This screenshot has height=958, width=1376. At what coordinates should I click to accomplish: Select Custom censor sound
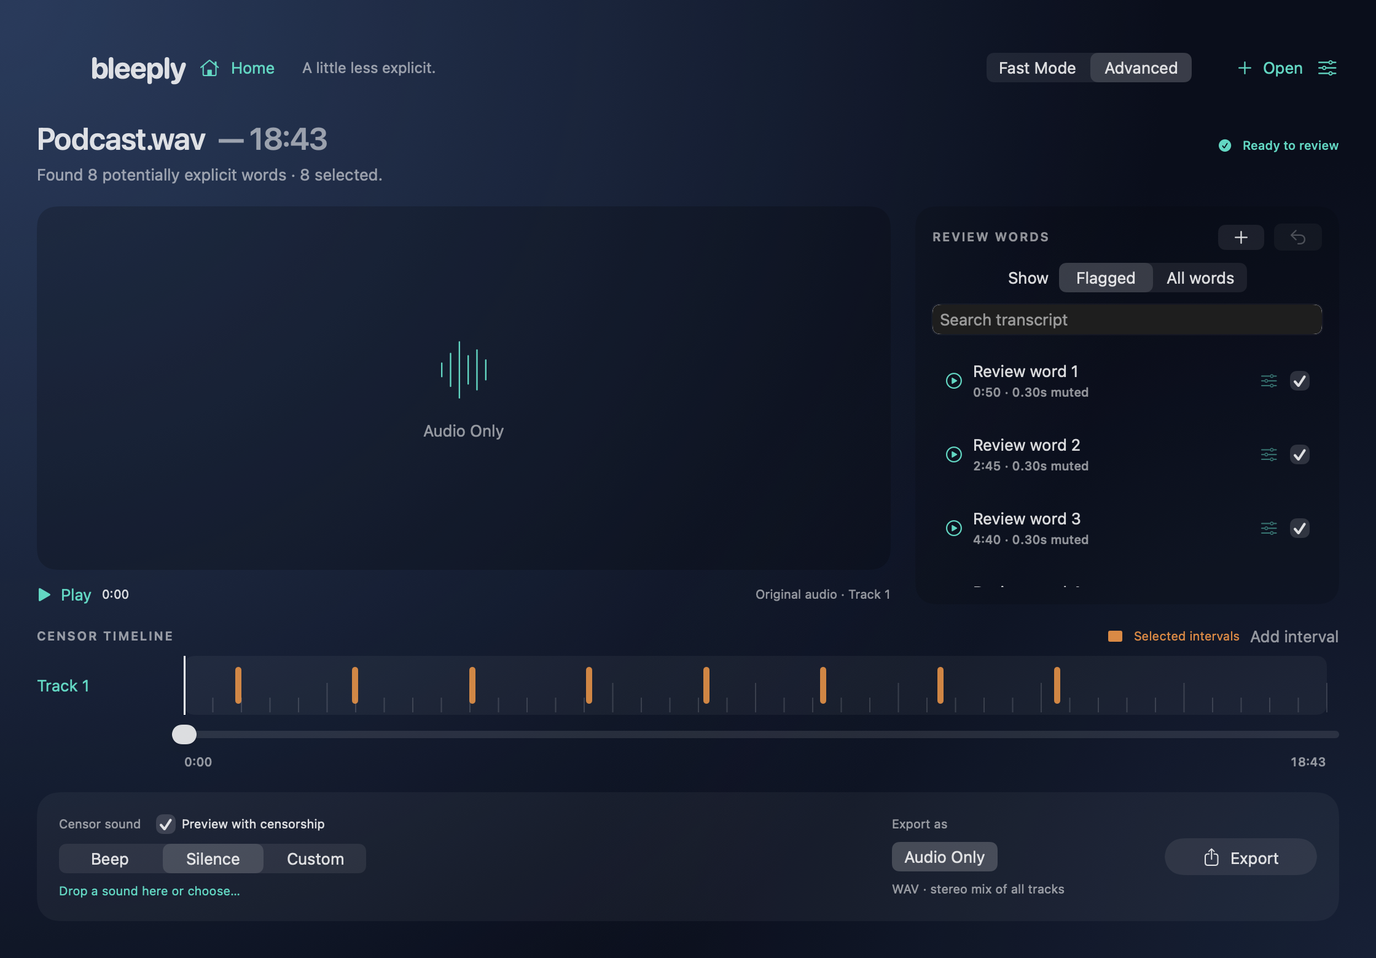pos(315,859)
